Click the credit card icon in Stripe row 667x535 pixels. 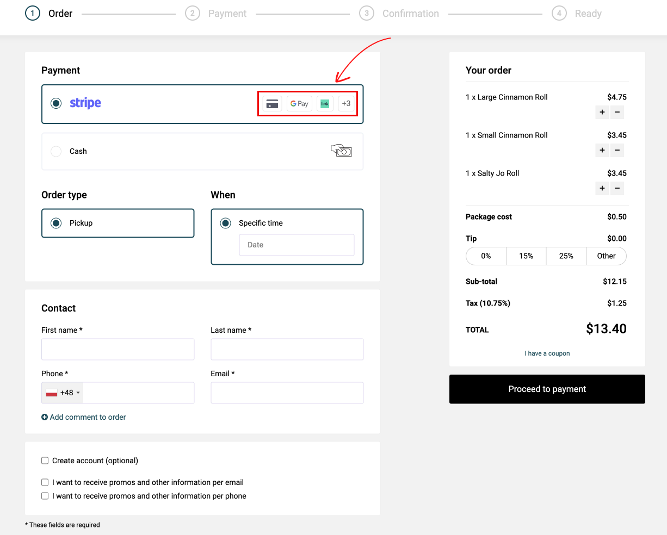pyautogui.click(x=273, y=103)
